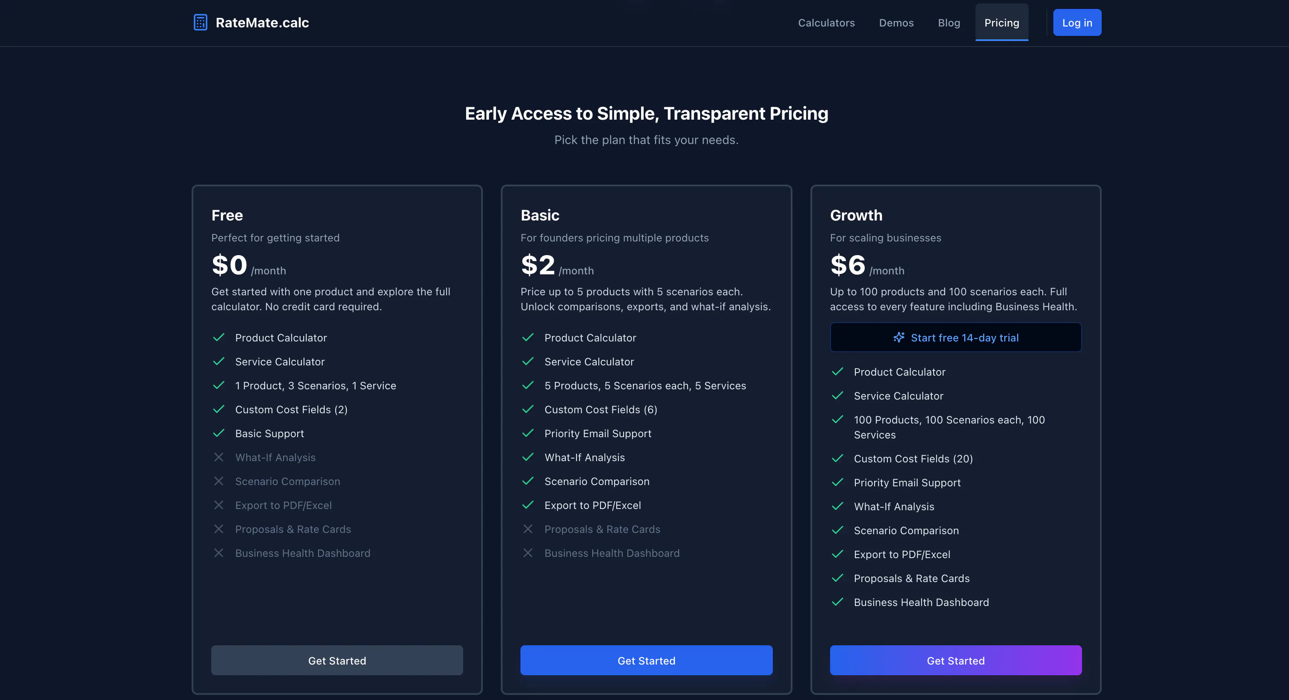Screen dimensions: 1289x700
Task: Click the Log in button
Action: [1077, 23]
